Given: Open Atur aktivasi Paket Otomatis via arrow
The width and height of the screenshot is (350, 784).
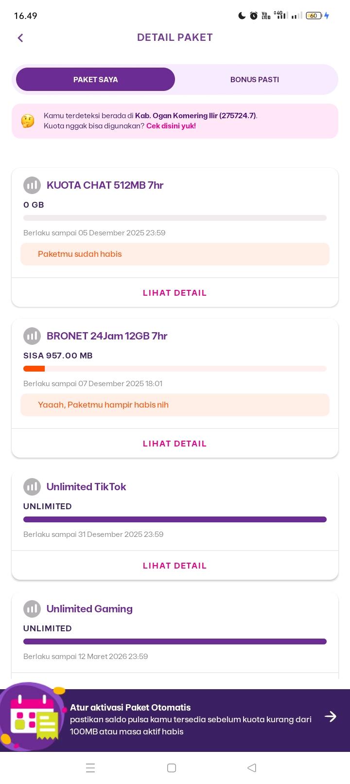Looking at the screenshot, I should (331, 716).
